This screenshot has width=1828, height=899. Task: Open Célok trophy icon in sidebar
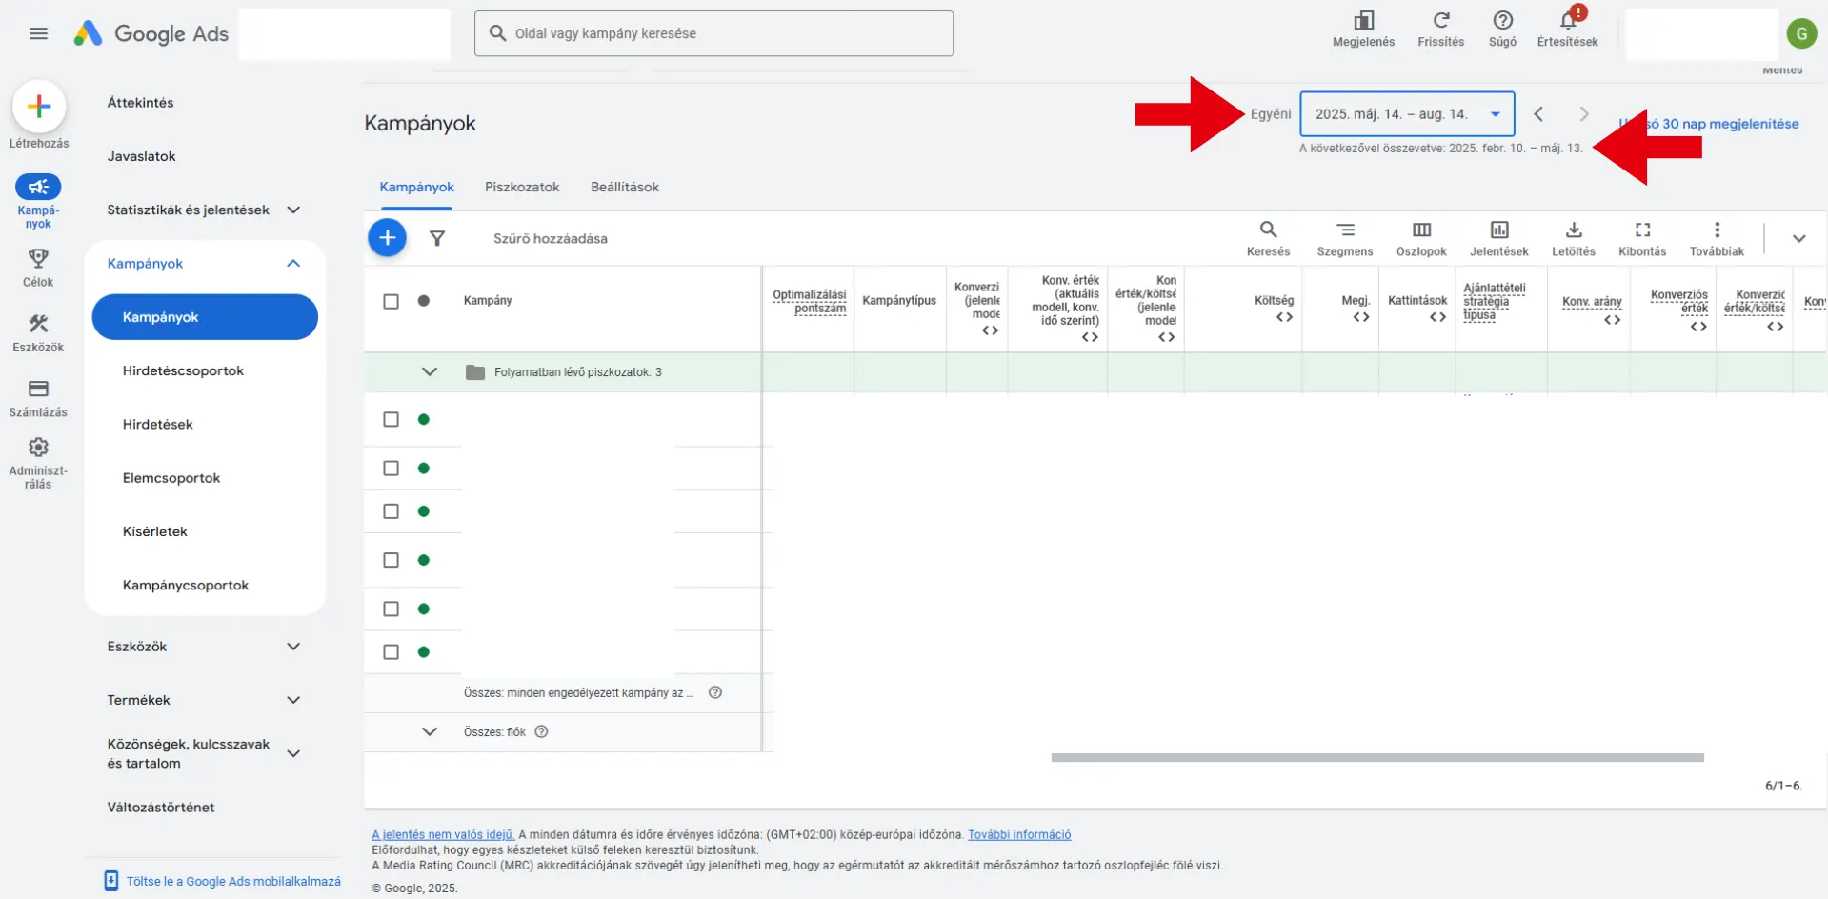pyautogui.click(x=38, y=259)
